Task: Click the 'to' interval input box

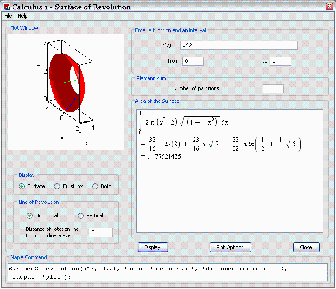Action: (280, 61)
